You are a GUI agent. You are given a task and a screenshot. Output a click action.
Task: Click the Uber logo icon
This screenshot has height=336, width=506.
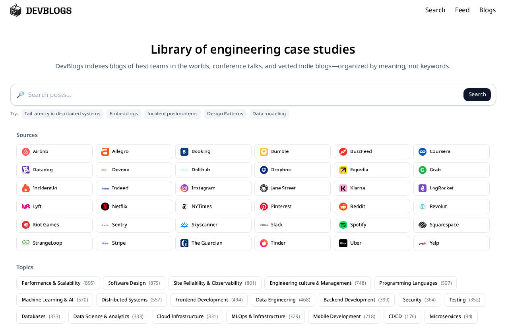pos(343,243)
